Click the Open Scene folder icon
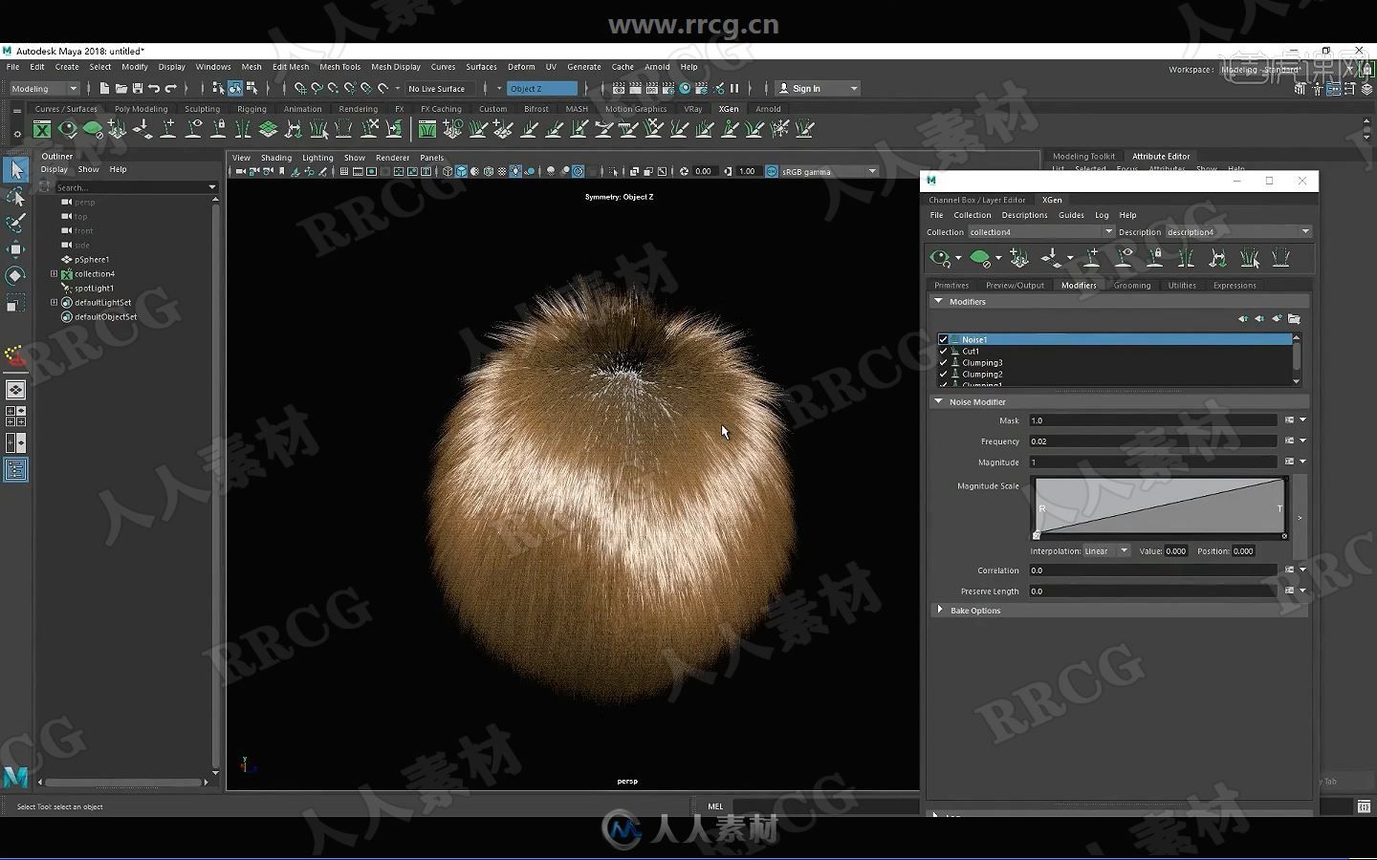The height and width of the screenshot is (860, 1377). pos(120,88)
